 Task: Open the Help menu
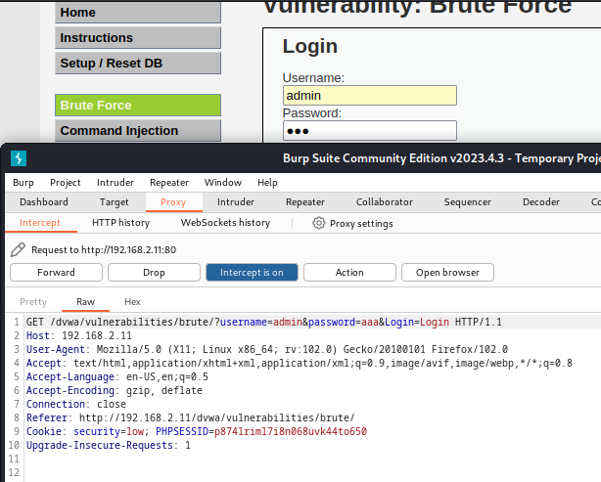click(267, 182)
